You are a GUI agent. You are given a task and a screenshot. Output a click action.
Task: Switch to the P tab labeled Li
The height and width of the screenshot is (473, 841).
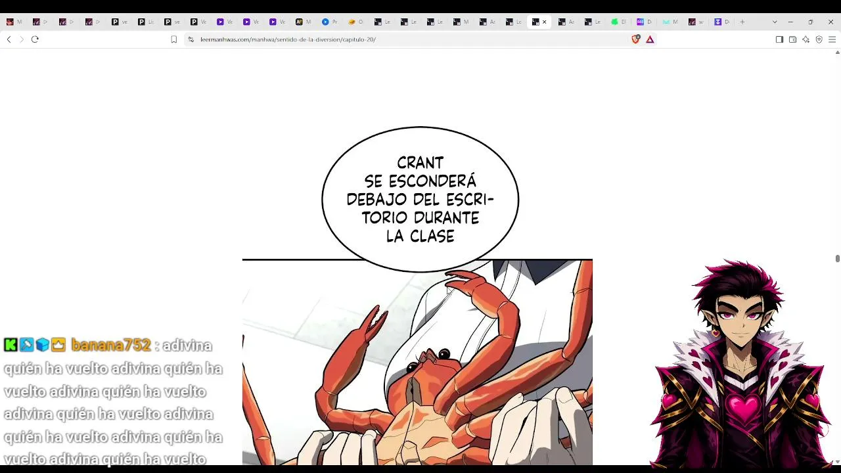pyautogui.click(x=145, y=22)
